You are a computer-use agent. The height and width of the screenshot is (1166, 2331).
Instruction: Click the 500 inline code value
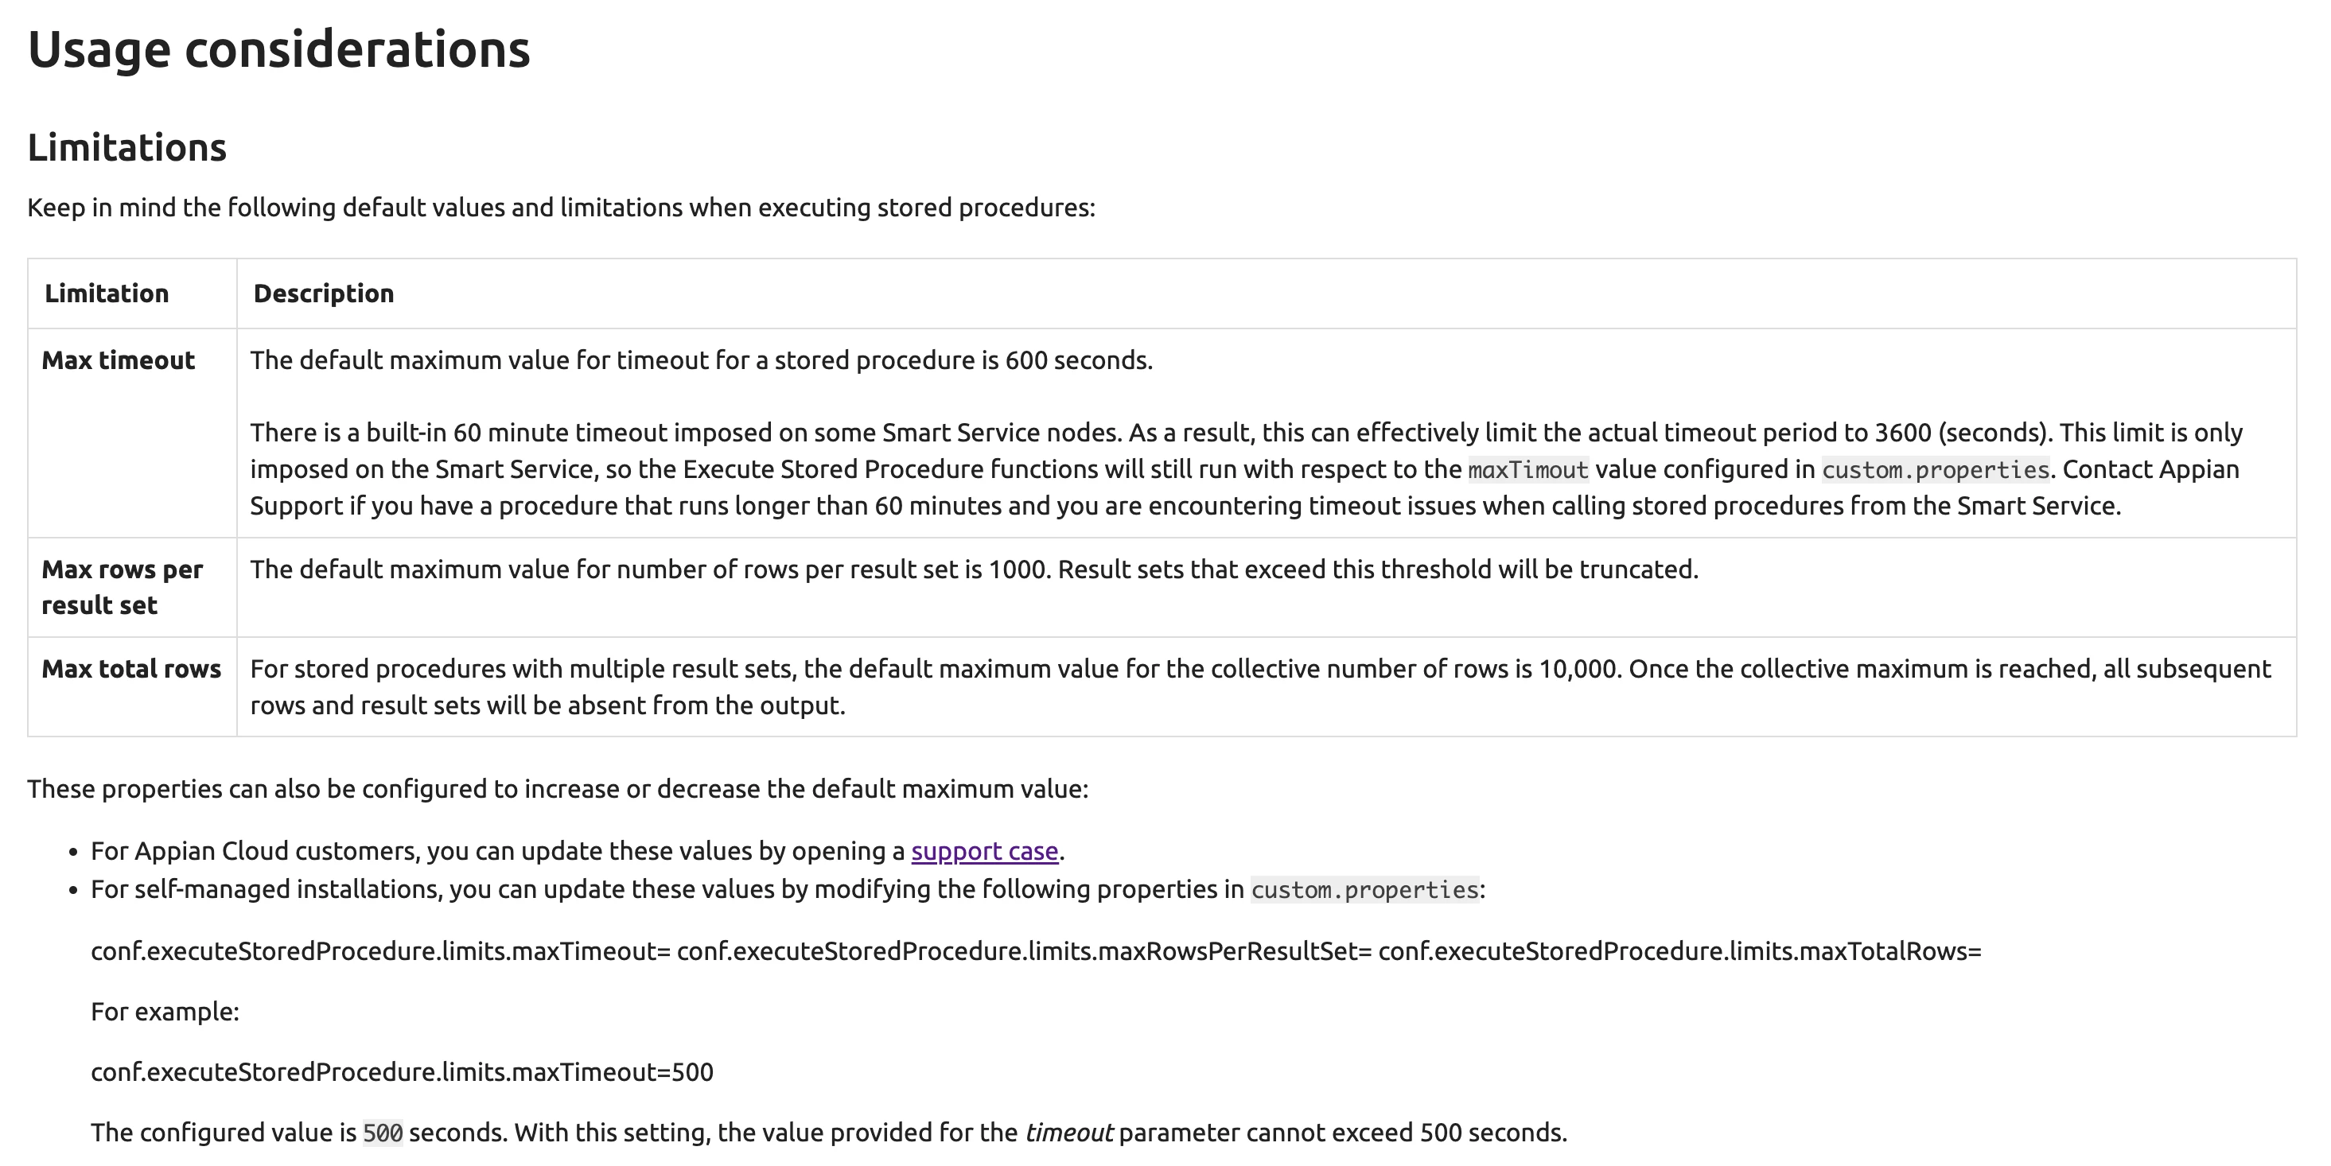pyautogui.click(x=383, y=1133)
